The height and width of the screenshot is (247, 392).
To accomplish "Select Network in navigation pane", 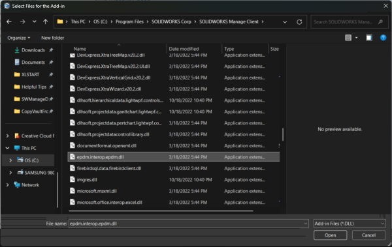I will click(30, 185).
